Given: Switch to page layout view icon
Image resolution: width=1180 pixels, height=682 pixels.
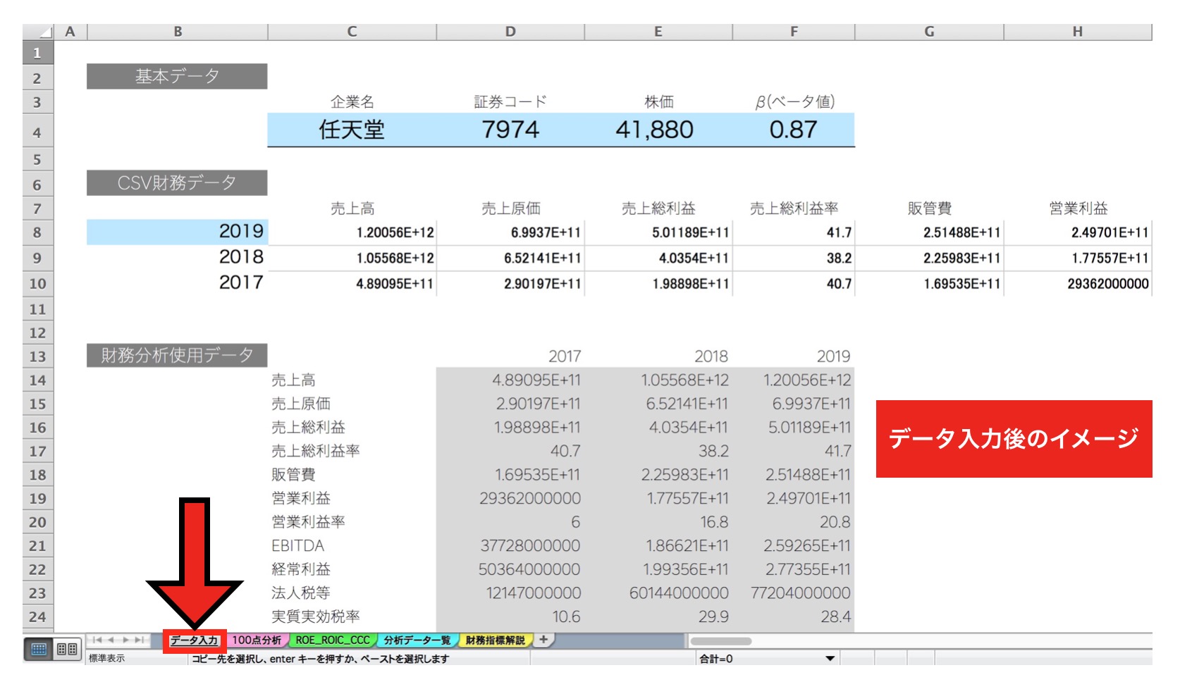Looking at the screenshot, I should 67,649.
